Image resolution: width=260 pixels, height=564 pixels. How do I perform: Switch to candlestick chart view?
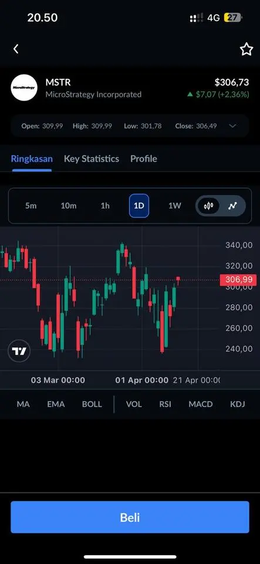coord(208,206)
